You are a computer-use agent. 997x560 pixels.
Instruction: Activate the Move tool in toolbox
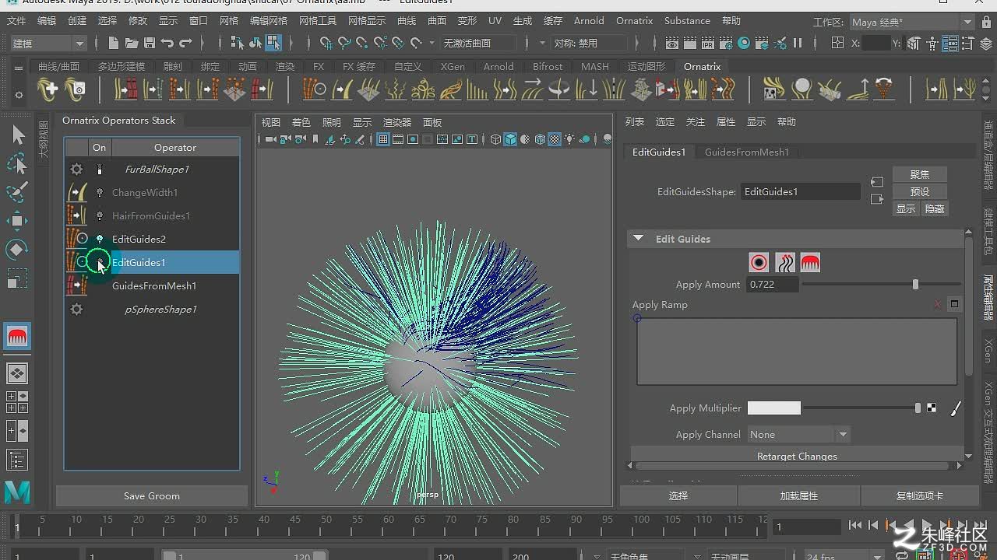pos(17,221)
